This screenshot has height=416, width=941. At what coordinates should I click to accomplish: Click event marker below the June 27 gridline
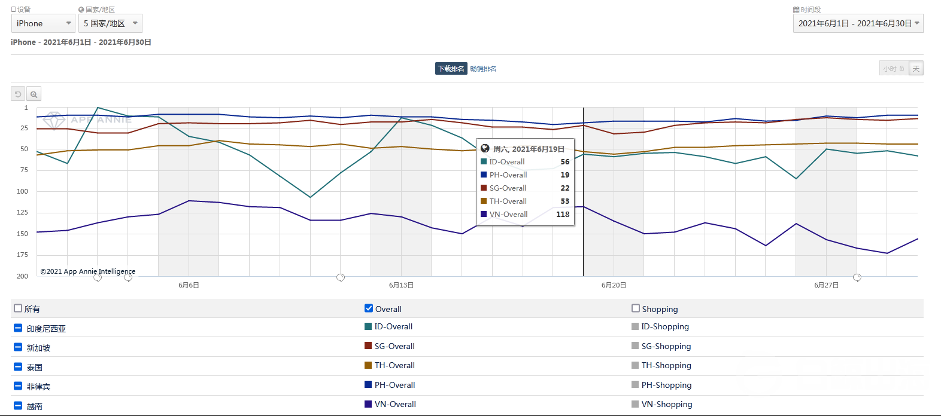[857, 277]
